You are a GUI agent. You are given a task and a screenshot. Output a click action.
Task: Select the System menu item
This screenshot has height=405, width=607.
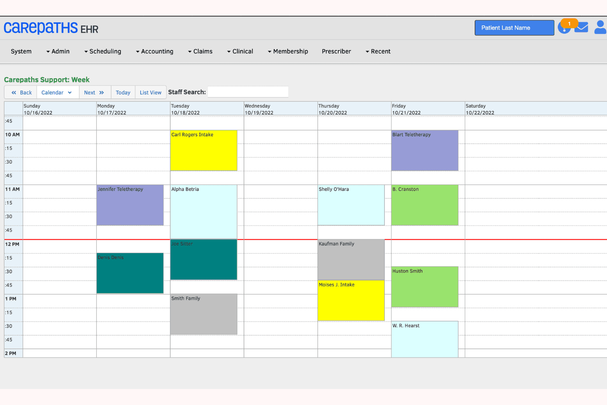(x=21, y=51)
